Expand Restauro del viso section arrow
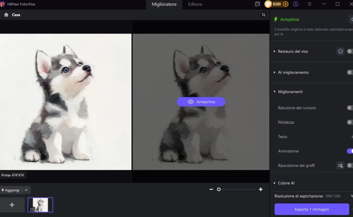This screenshot has height=217, width=353. (274, 51)
